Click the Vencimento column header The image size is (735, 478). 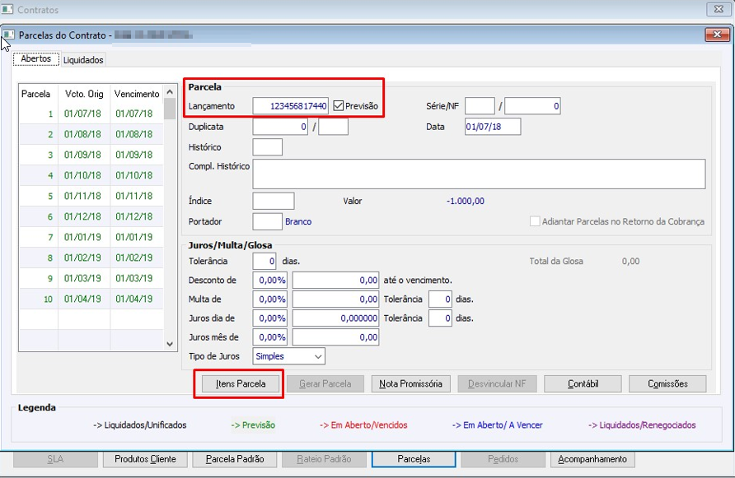tap(137, 94)
